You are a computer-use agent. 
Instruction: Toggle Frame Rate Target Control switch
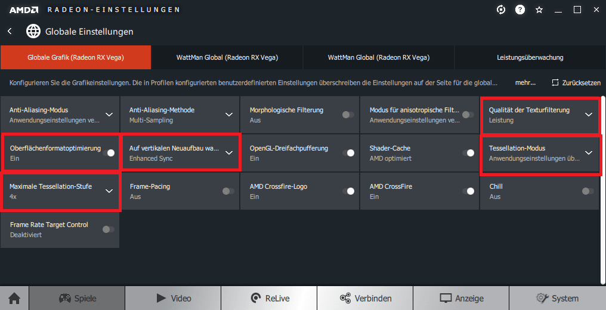click(x=108, y=229)
